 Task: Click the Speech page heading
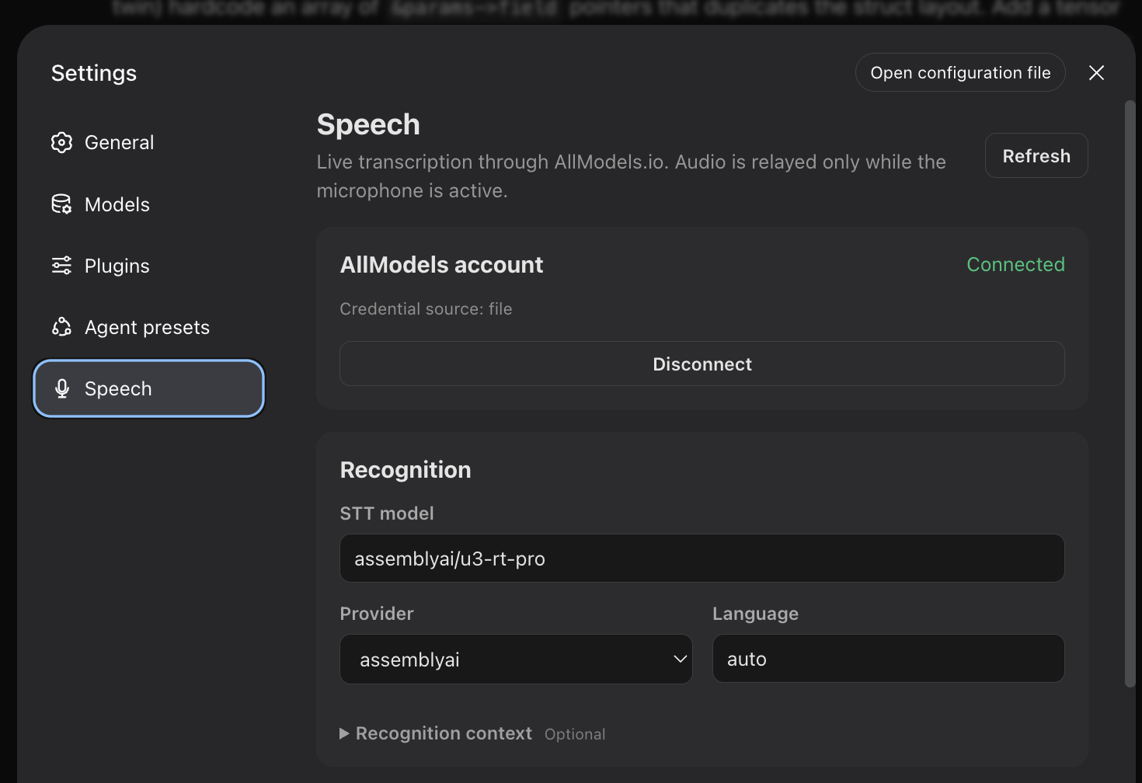pos(368,125)
